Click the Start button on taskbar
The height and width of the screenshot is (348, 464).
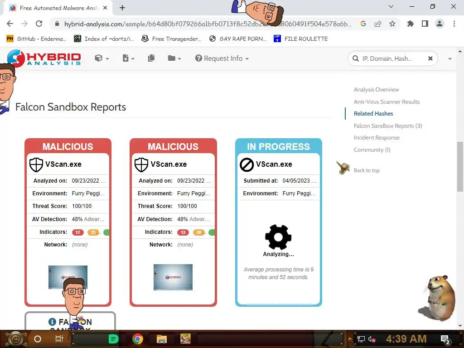point(16,339)
